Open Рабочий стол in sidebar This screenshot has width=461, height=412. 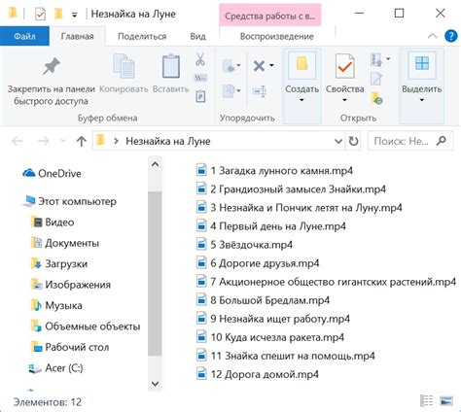tap(70, 347)
